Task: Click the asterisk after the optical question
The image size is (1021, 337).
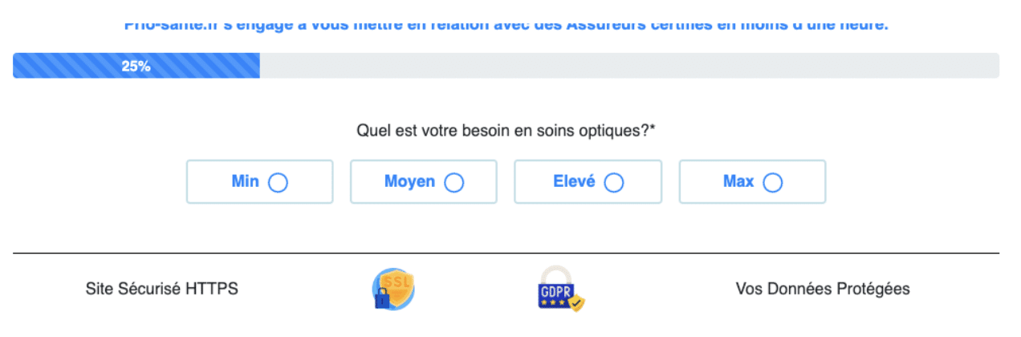Action: coord(653,128)
